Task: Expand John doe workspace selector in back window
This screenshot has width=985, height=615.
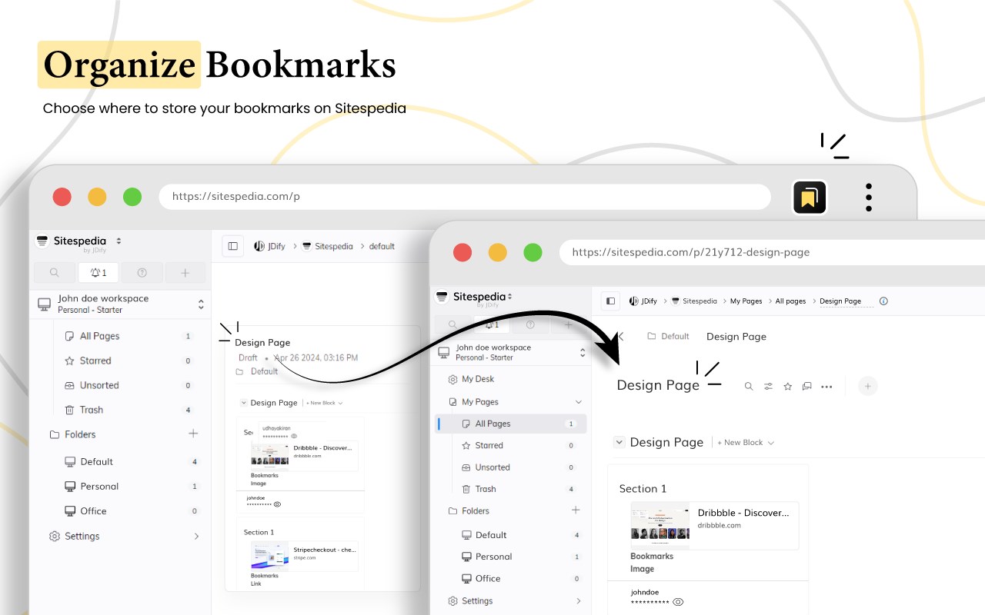Action: [x=201, y=304]
